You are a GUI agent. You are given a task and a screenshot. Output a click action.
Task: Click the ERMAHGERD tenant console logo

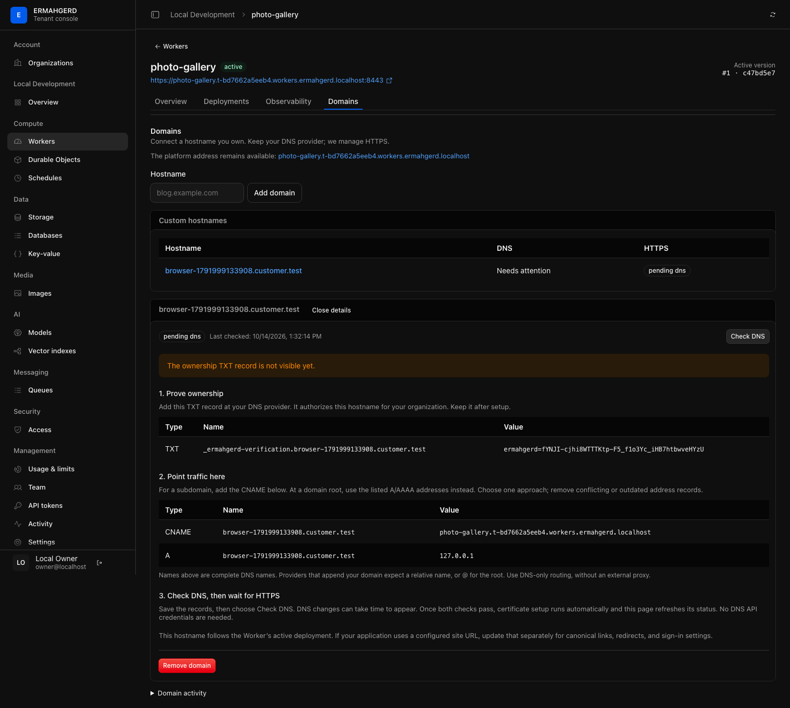(19, 15)
